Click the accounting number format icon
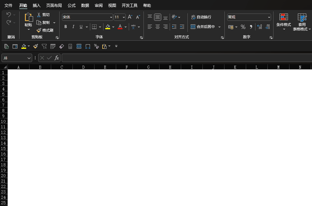This screenshot has width=312, height=206. click(231, 27)
